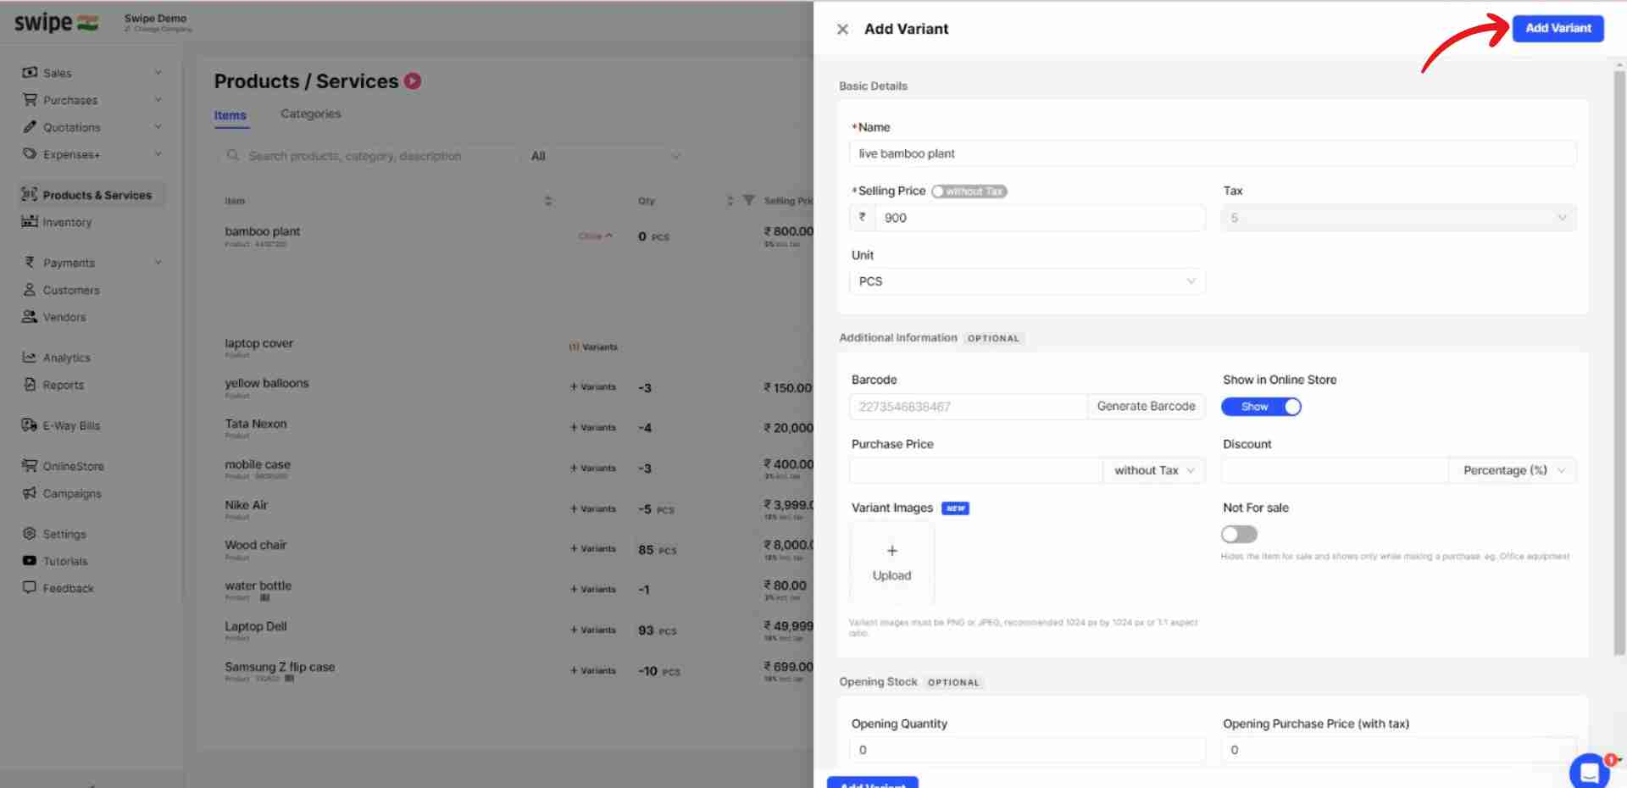1627x788 pixels.
Task: Click the Settings gear icon
Action: point(30,534)
